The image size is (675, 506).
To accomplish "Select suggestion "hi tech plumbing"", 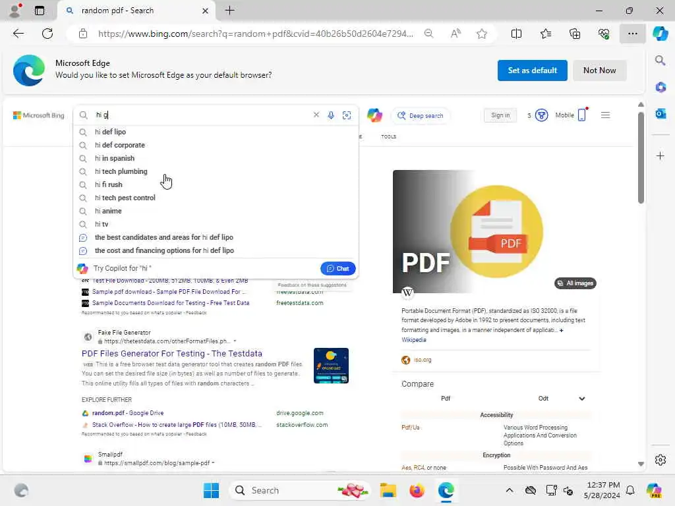I will [x=216, y=171].
